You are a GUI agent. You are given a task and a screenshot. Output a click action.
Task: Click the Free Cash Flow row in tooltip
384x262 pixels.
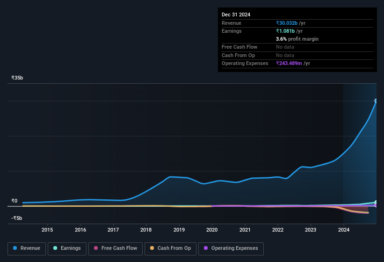pyautogui.click(x=297, y=47)
